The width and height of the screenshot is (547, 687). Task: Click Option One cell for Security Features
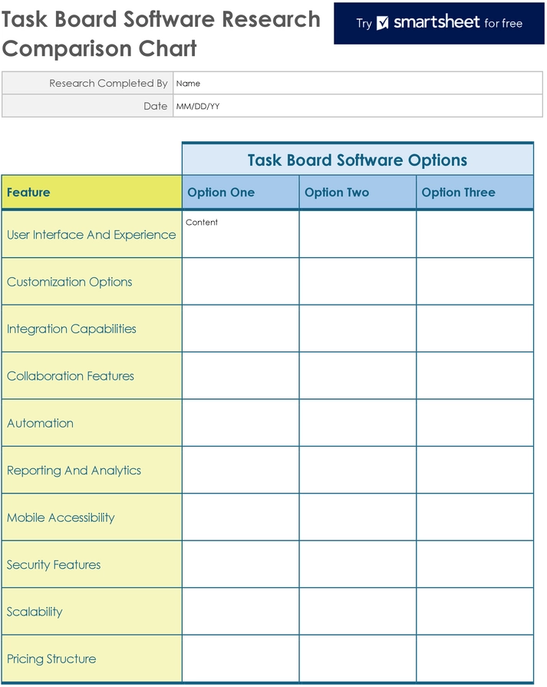pos(241,564)
